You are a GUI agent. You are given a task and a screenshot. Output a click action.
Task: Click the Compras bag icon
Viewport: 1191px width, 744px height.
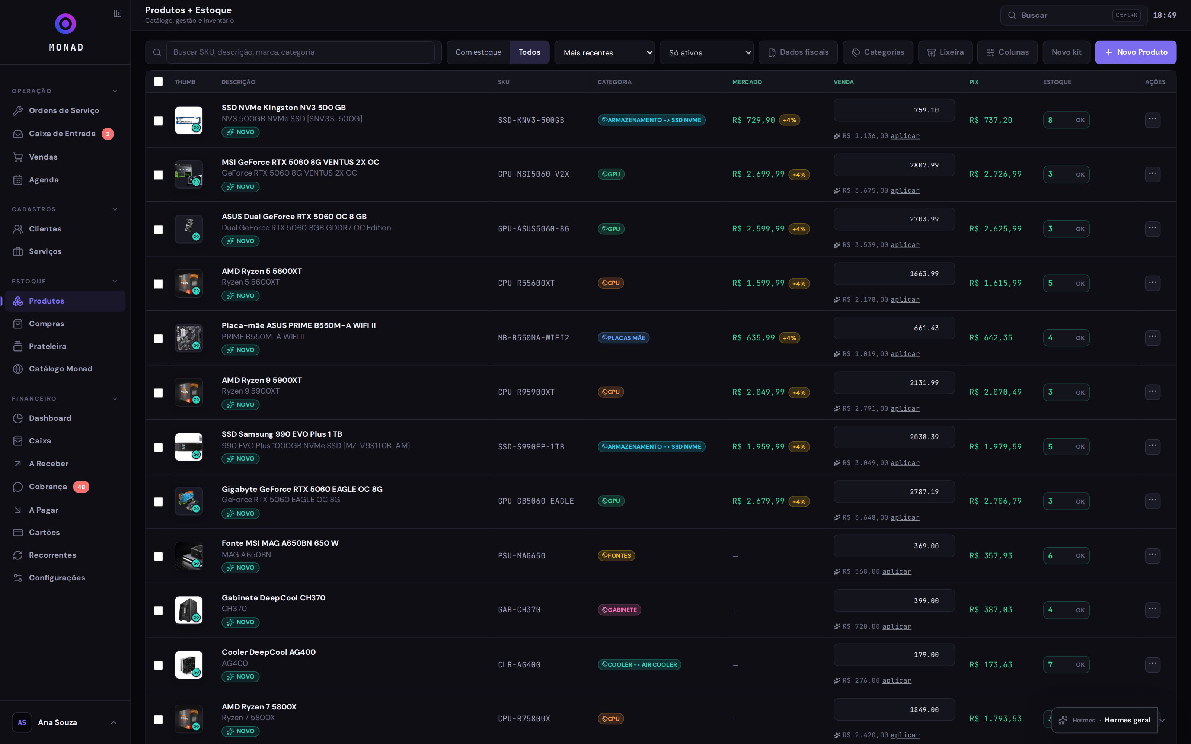click(18, 323)
